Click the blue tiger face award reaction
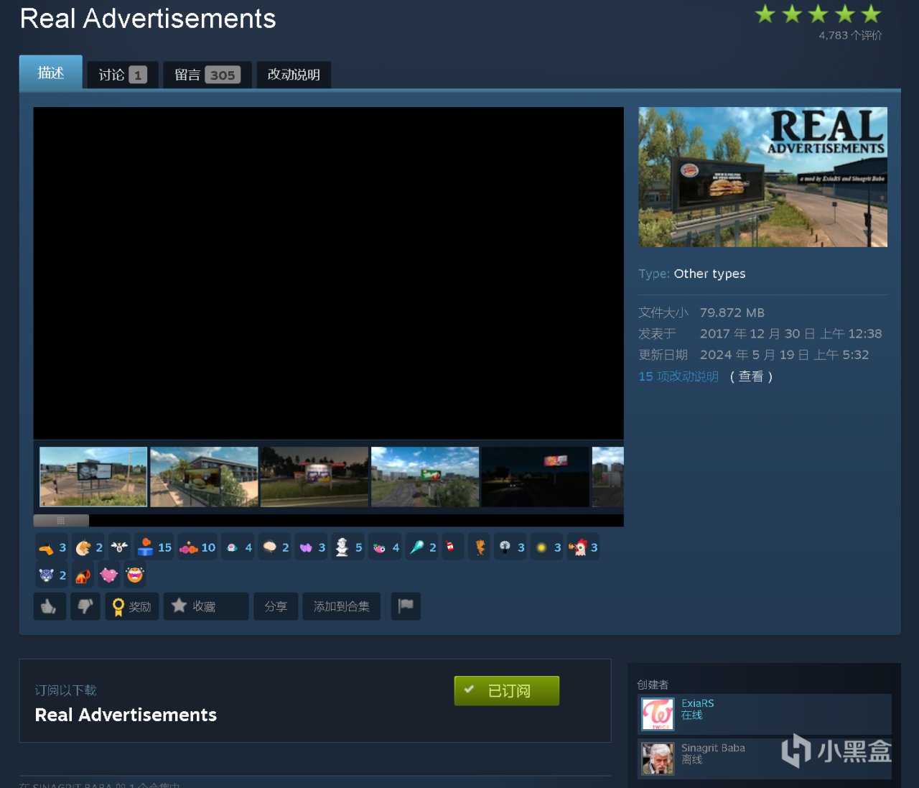Viewport: 919px width, 788px height. click(x=52, y=575)
